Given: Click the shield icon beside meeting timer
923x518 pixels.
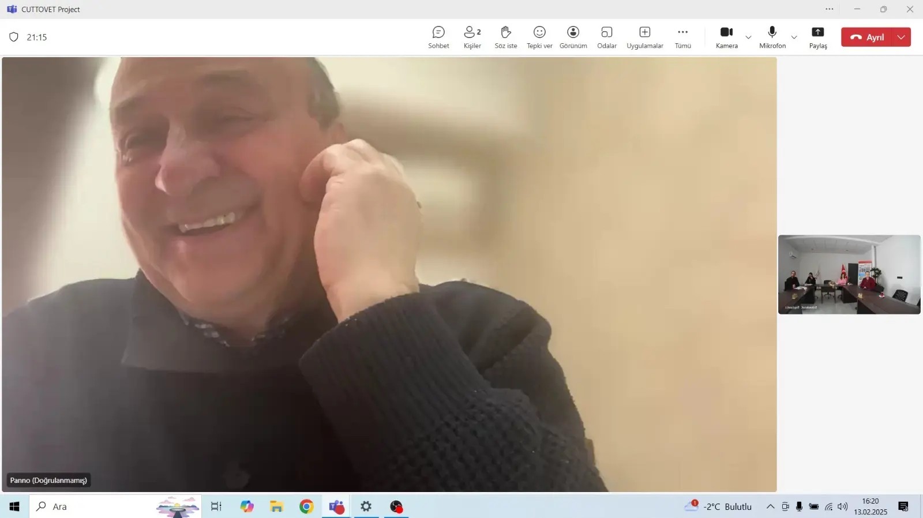Looking at the screenshot, I should tap(14, 37).
